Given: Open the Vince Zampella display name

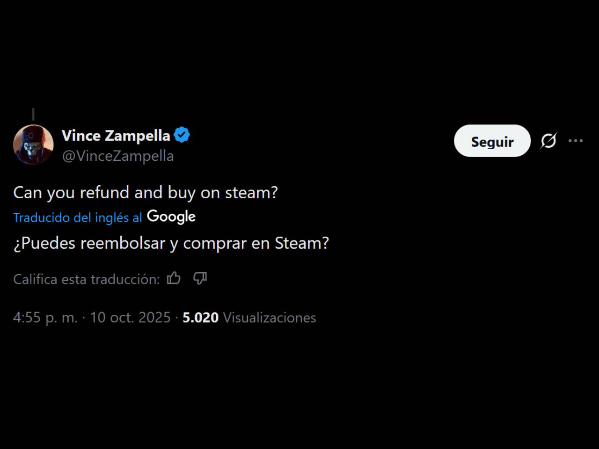Looking at the screenshot, I should click(116, 136).
